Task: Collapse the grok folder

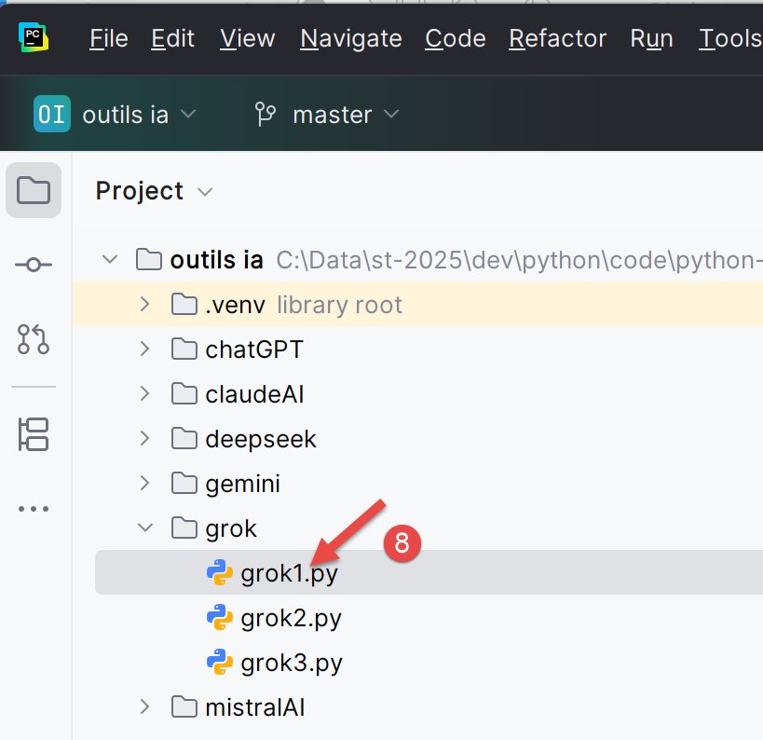Action: pyautogui.click(x=144, y=528)
